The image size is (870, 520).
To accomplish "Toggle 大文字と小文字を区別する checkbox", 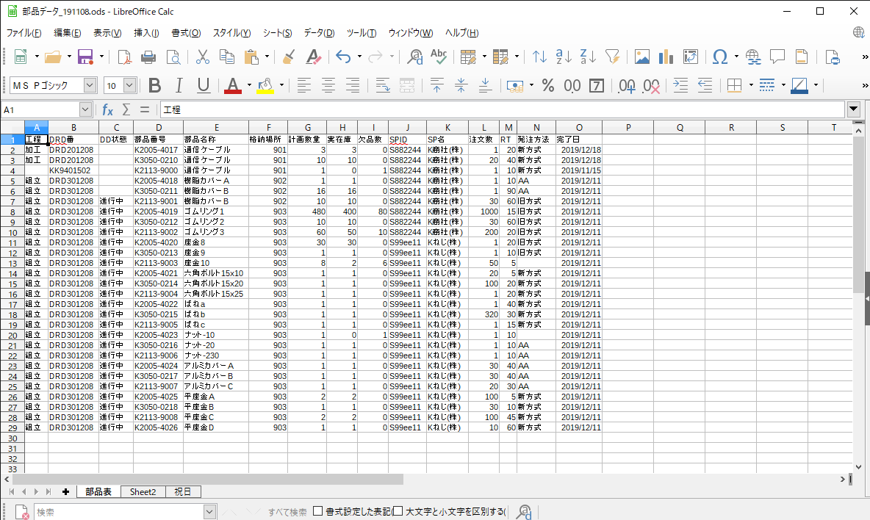I will [398, 511].
